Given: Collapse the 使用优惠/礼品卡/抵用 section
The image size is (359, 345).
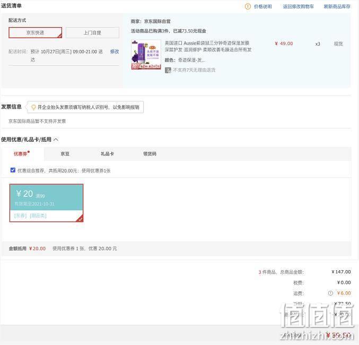Looking at the screenshot, I should (x=56, y=140).
